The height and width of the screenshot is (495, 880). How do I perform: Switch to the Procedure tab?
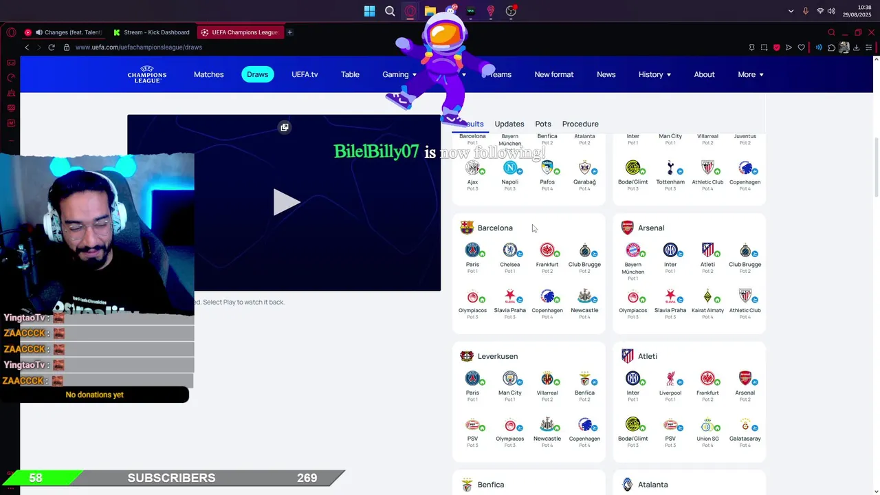580,124
